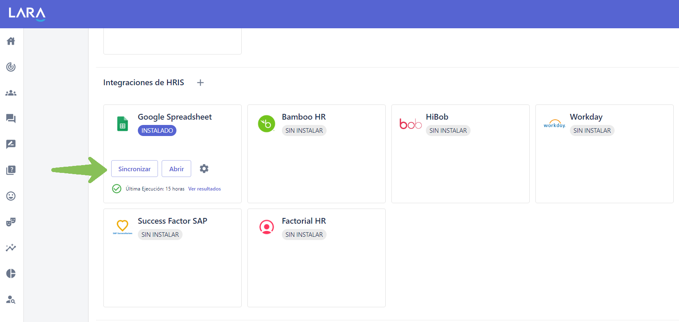Select the Factorial HR title
Viewport: 679px width, 322px height.
tap(304, 221)
